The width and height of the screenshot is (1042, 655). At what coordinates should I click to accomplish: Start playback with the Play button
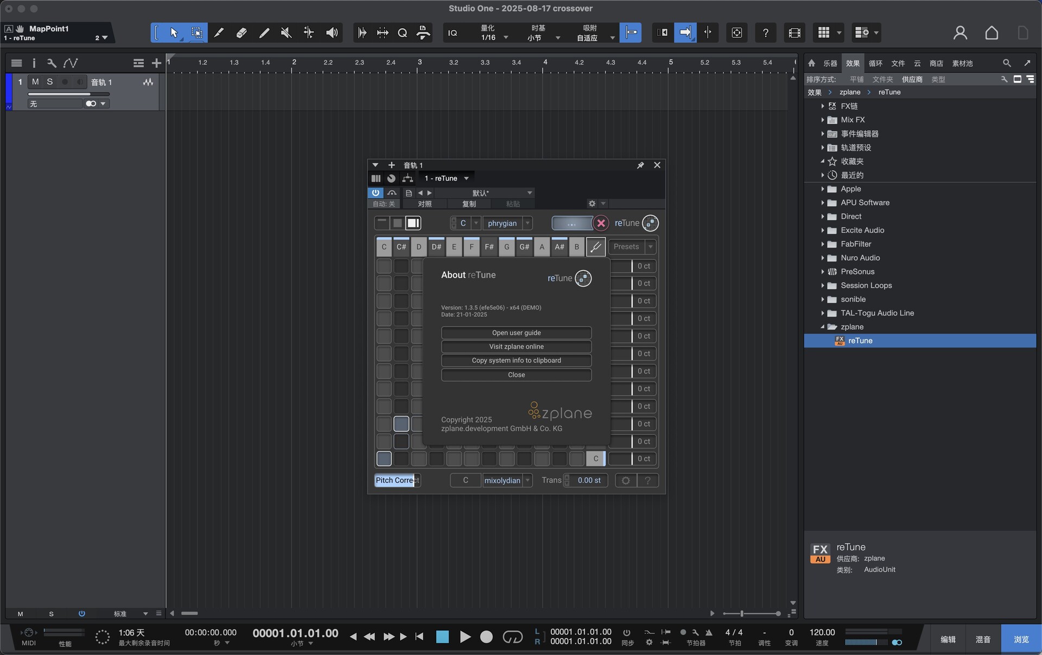tap(465, 637)
